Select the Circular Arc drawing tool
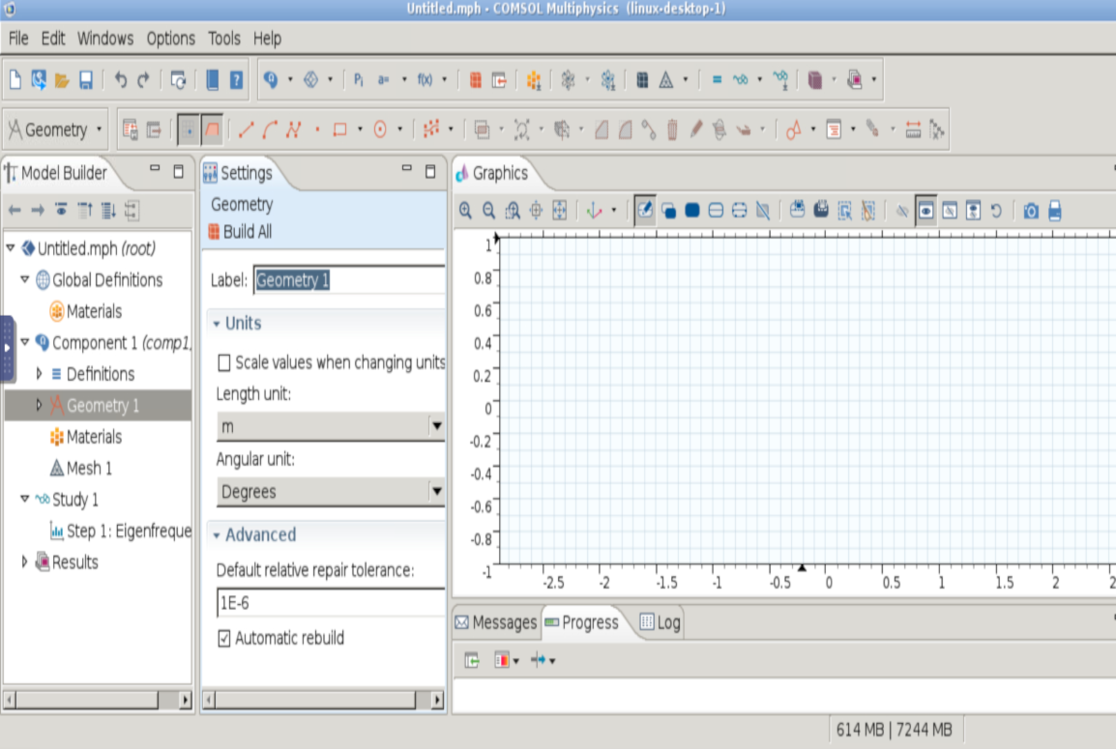1116x749 pixels. [270, 130]
